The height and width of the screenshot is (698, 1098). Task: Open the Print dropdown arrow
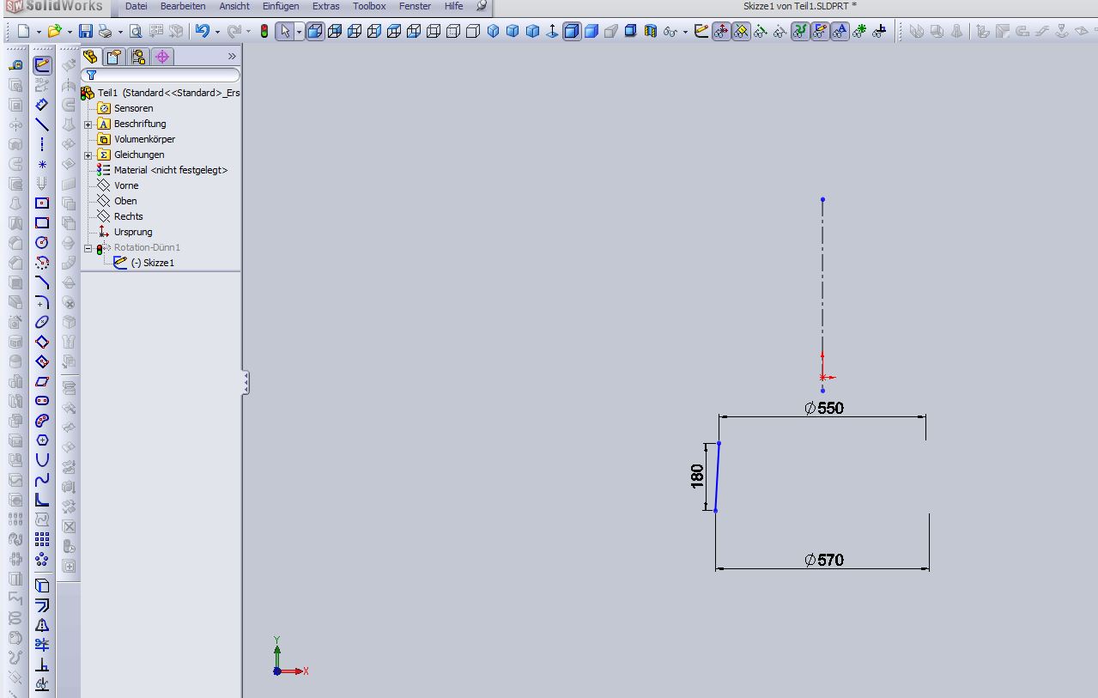tap(120, 32)
